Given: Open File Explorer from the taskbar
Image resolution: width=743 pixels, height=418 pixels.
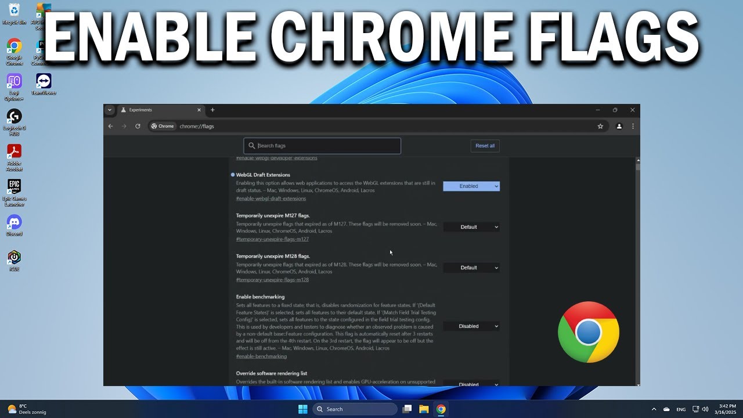Looking at the screenshot, I should [424, 409].
